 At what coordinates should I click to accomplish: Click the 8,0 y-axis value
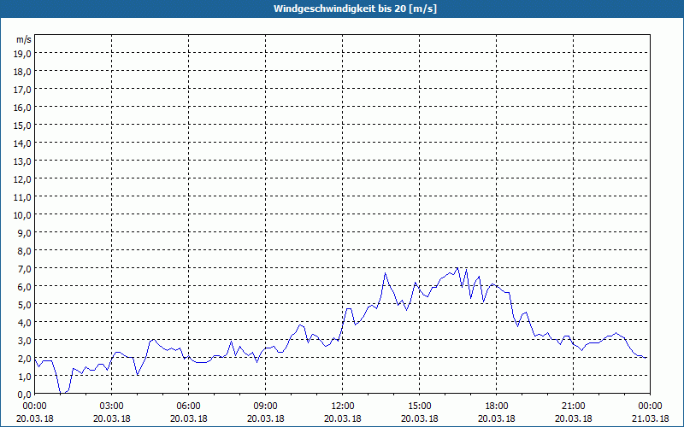[x=25, y=251]
